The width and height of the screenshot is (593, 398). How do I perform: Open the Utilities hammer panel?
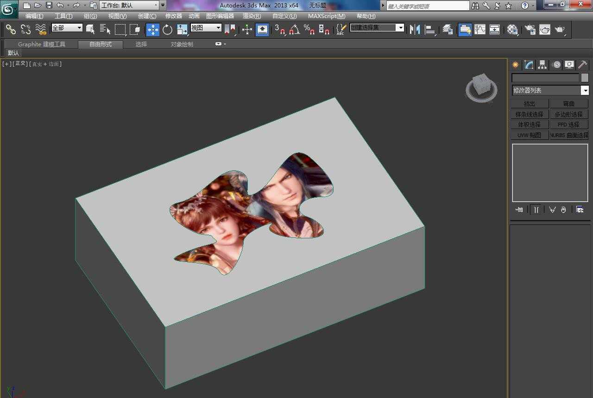click(x=582, y=65)
